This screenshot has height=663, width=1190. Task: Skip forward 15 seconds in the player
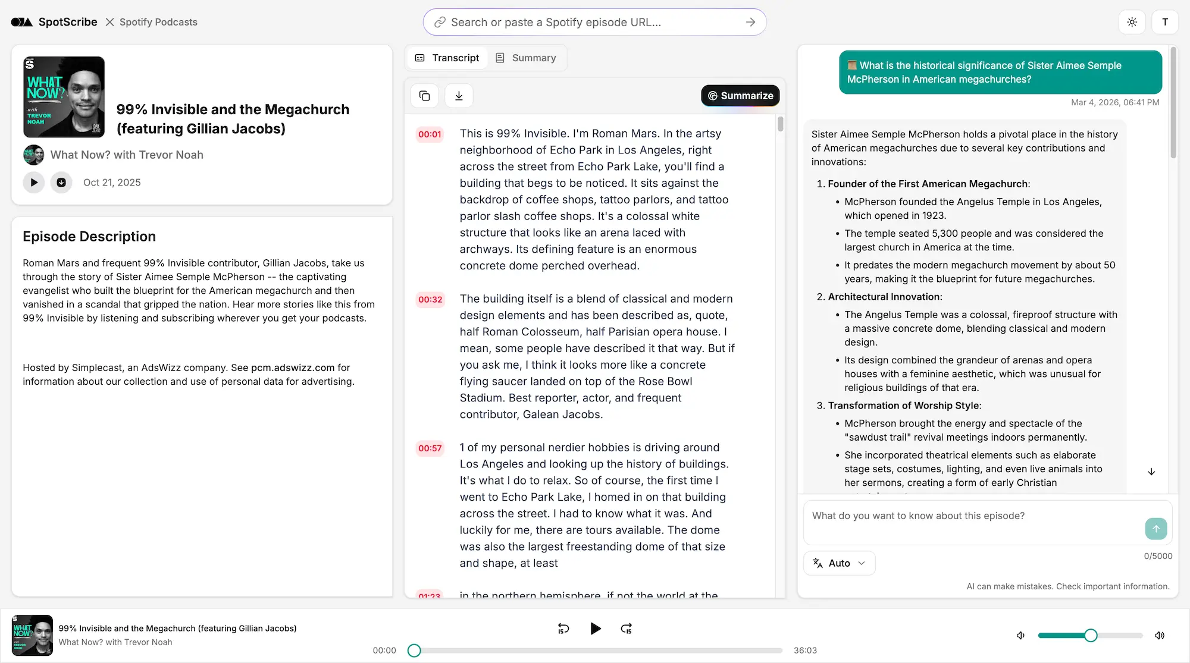tap(626, 629)
